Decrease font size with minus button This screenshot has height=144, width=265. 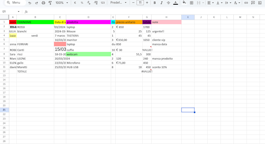(x=133, y=3)
